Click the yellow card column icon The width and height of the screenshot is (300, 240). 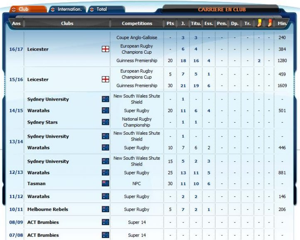[x=259, y=23]
